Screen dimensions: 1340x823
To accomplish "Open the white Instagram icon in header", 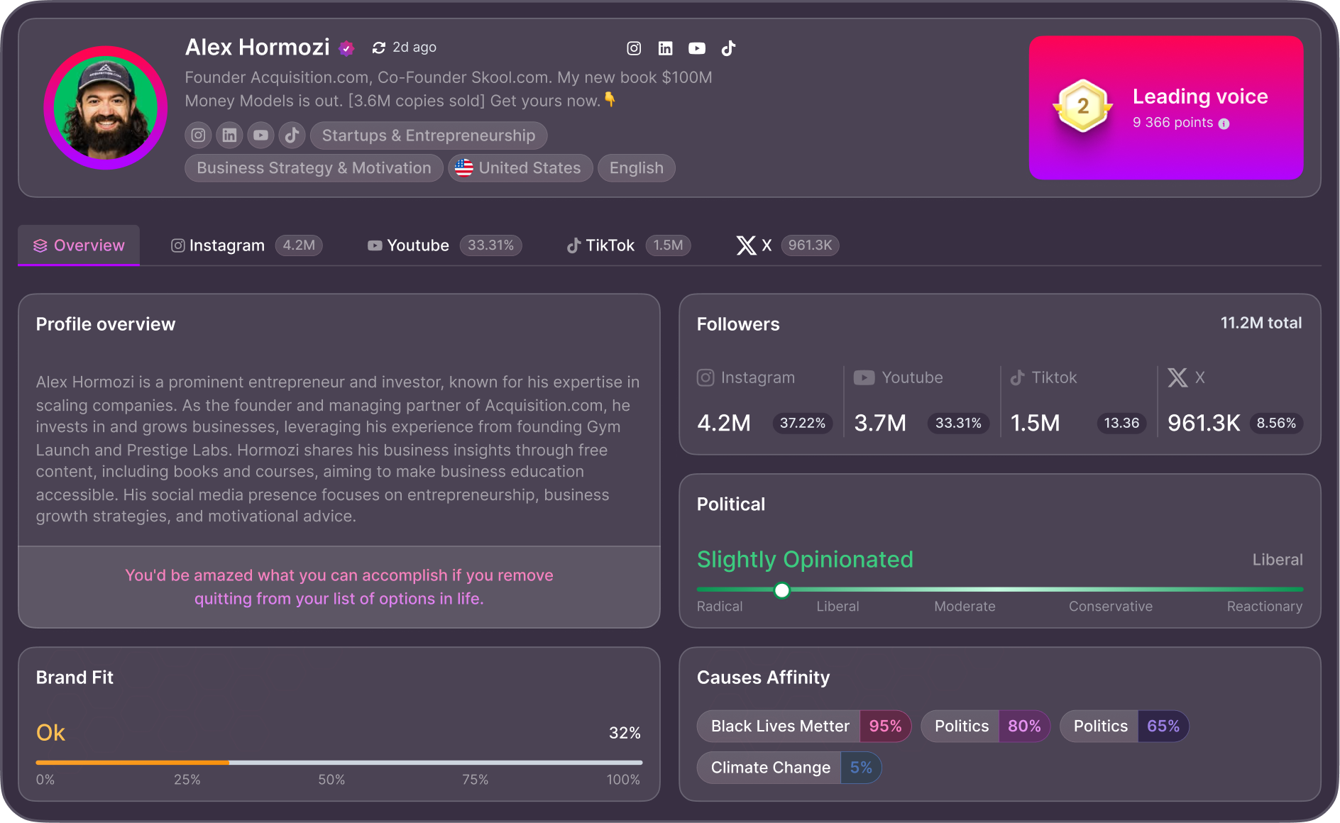I will click(634, 48).
